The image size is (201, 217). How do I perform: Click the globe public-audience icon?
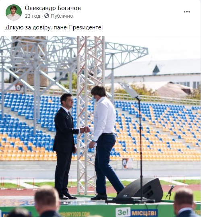47,16
